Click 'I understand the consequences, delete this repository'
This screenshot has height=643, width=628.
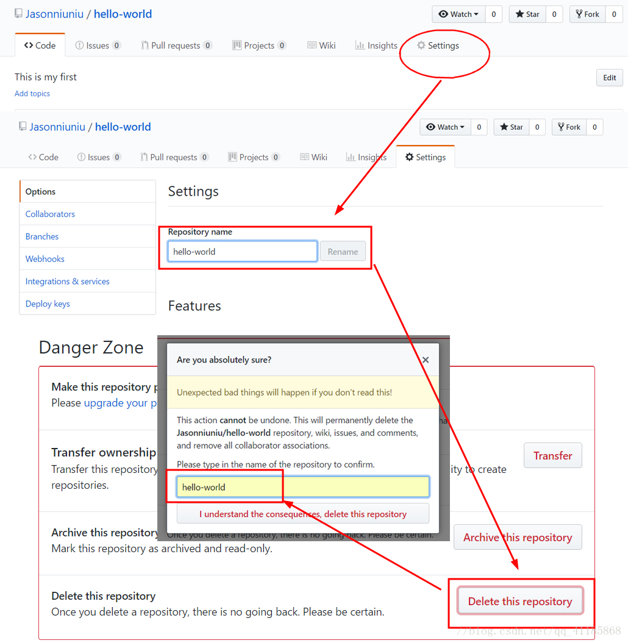coord(302,514)
